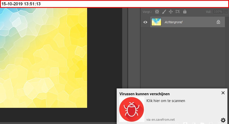The height and width of the screenshot is (124, 229).
Task: Click 'via en.savefrom.net' source text
Action: (161, 120)
